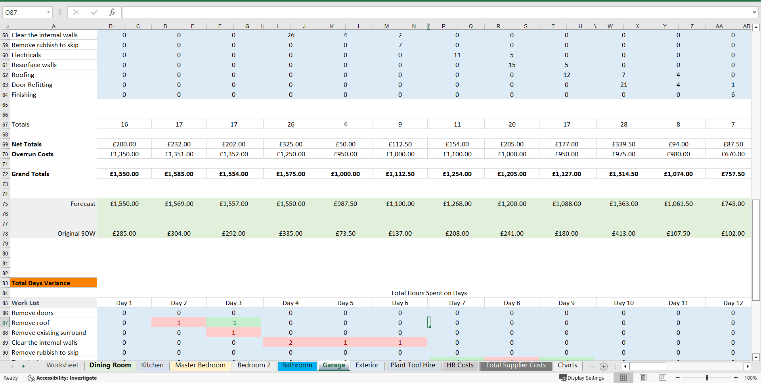Expand the formula bar with its dropdown arrow
Screen dimensions: 761x384
pyautogui.click(x=754, y=12)
